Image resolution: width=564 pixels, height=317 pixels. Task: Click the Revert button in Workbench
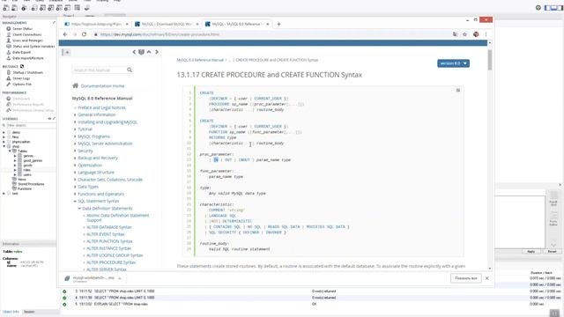[x=553, y=252]
